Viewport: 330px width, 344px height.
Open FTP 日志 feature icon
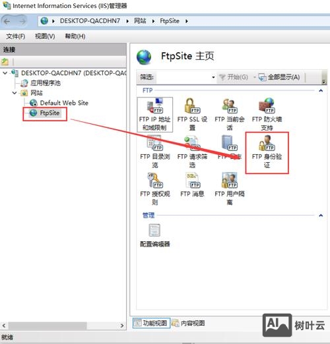pos(230,143)
